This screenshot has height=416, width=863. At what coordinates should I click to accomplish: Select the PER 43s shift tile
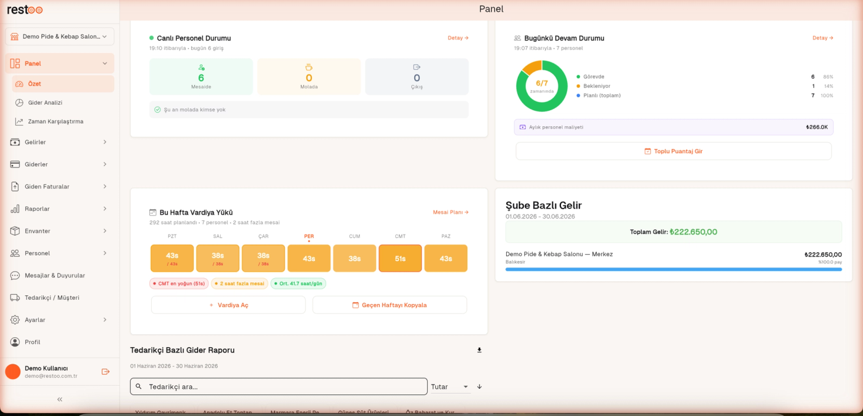309,258
